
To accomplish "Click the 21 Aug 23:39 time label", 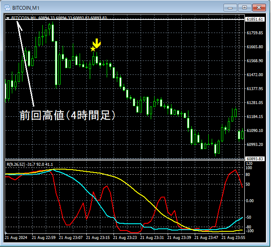I will point(179,238).
